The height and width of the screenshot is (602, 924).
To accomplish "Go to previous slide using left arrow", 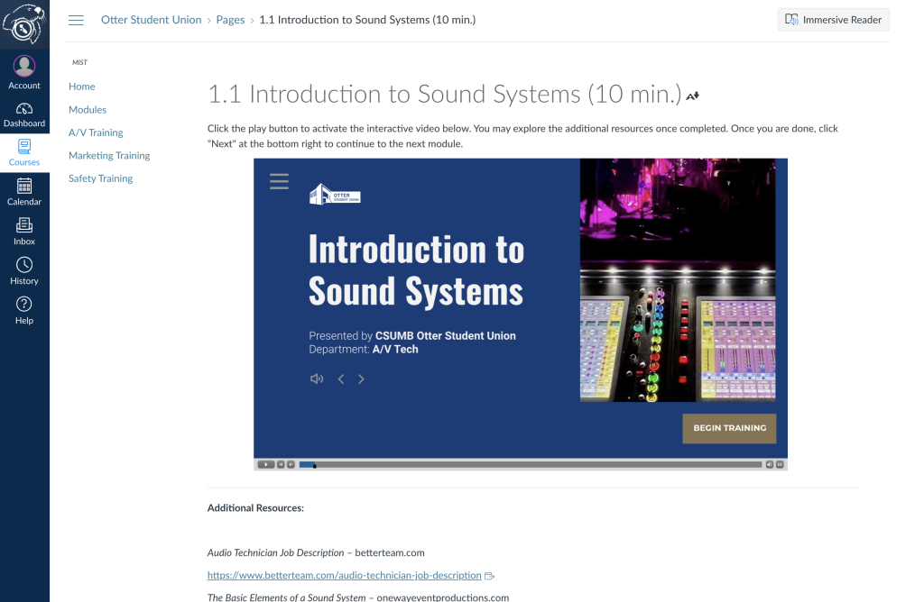I will click(x=341, y=379).
